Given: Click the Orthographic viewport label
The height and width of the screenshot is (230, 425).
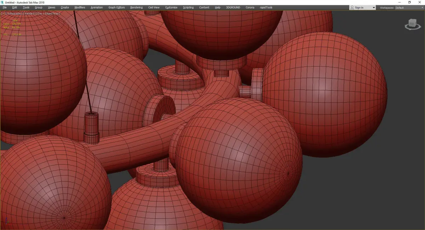Looking at the screenshot, I should (14, 13).
